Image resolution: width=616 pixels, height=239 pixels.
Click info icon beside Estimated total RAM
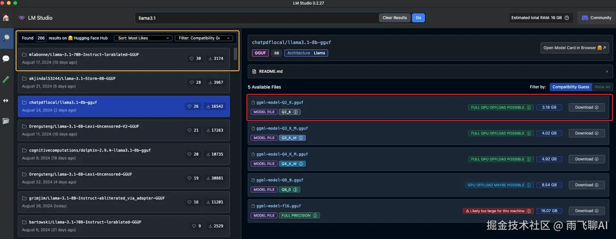click(567, 18)
